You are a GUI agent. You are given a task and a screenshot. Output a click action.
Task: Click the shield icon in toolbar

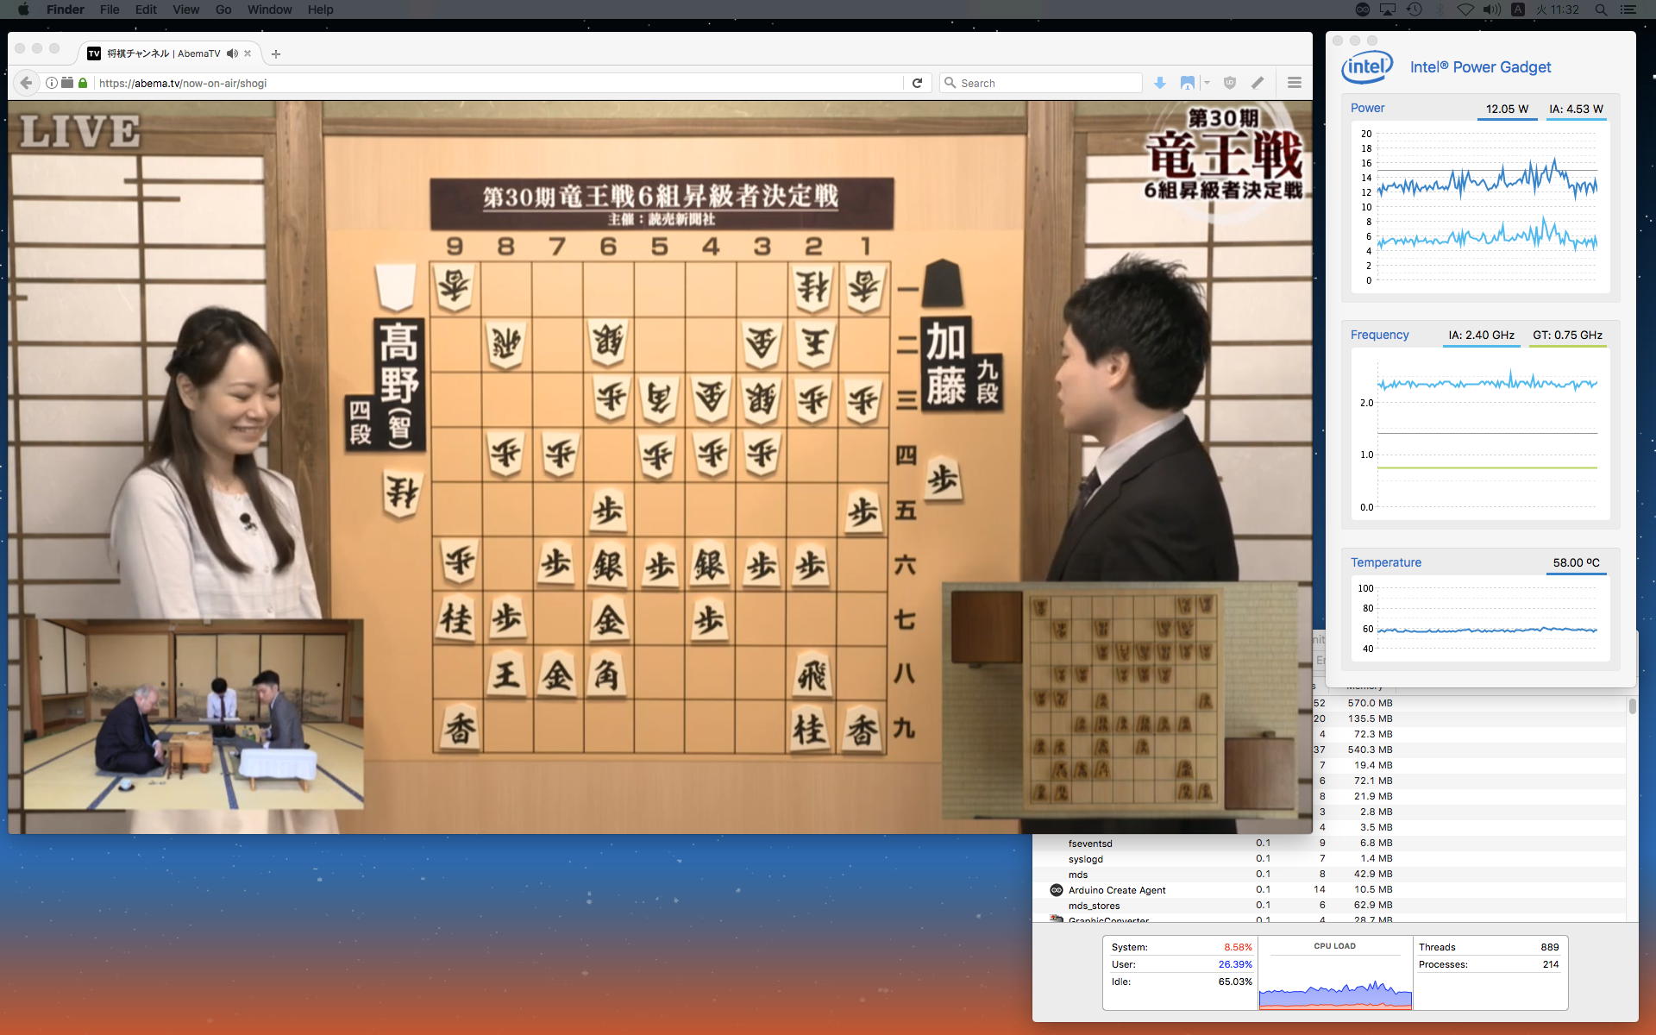(x=1230, y=83)
